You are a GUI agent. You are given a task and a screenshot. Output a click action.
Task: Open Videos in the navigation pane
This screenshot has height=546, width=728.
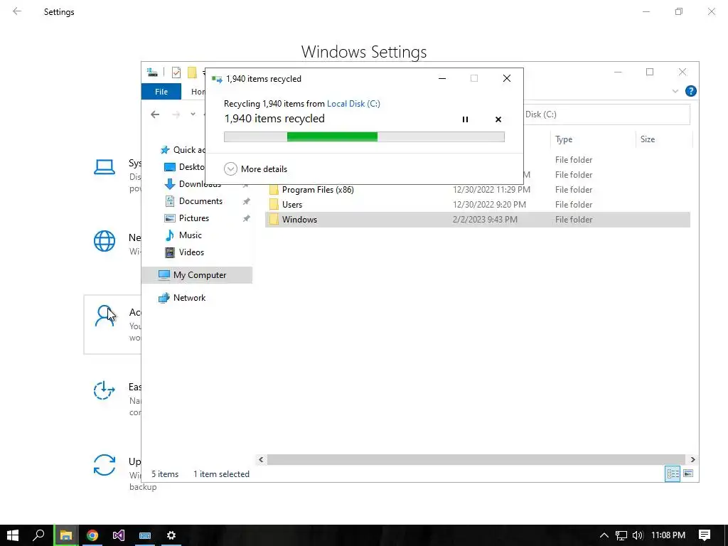pos(185,252)
